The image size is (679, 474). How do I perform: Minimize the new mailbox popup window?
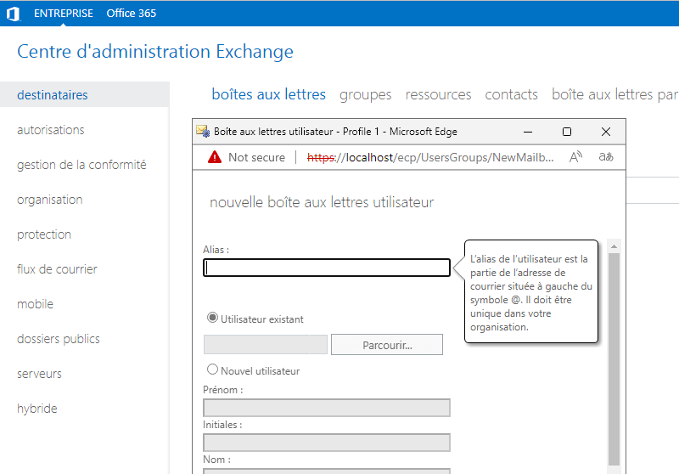point(528,132)
